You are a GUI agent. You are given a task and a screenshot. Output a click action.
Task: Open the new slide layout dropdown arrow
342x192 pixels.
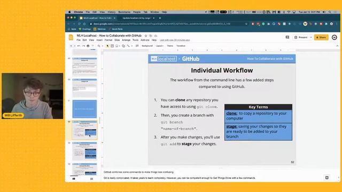(x=75, y=46)
